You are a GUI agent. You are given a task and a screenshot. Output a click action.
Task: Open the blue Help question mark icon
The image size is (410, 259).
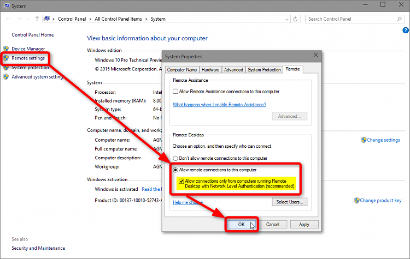(x=406, y=30)
